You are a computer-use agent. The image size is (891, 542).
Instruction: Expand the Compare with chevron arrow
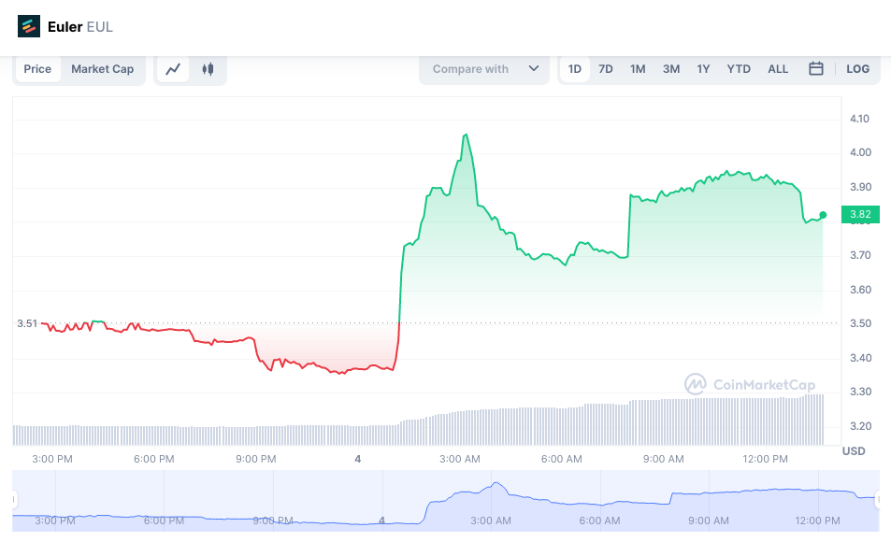[534, 69]
